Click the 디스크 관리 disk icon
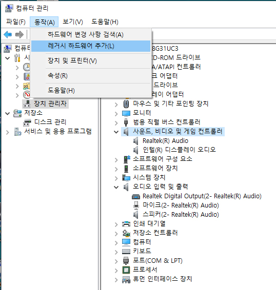Image resolution: width=276 pixels, height=290 pixels. [27, 122]
